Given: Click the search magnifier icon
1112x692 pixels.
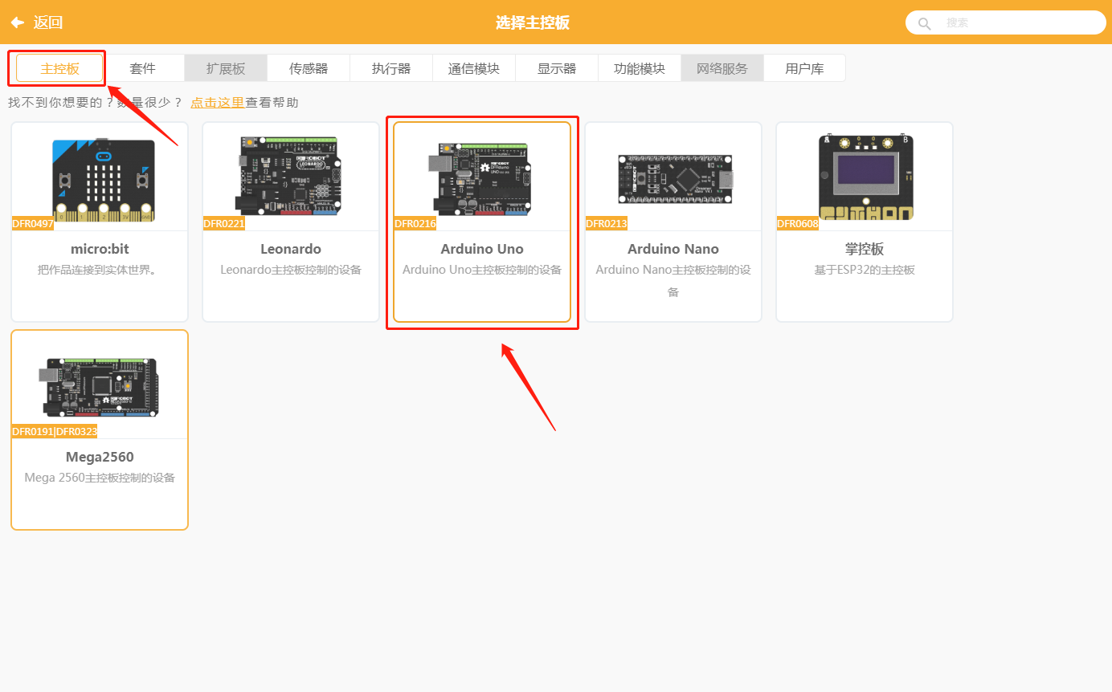Looking at the screenshot, I should click(924, 23).
